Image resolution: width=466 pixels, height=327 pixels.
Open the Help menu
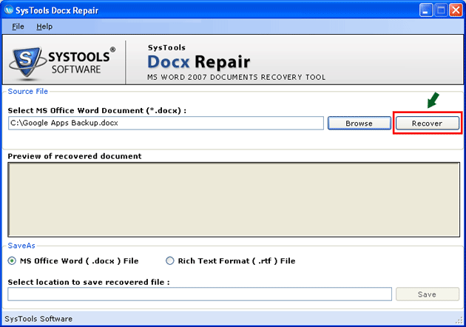[44, 27]
